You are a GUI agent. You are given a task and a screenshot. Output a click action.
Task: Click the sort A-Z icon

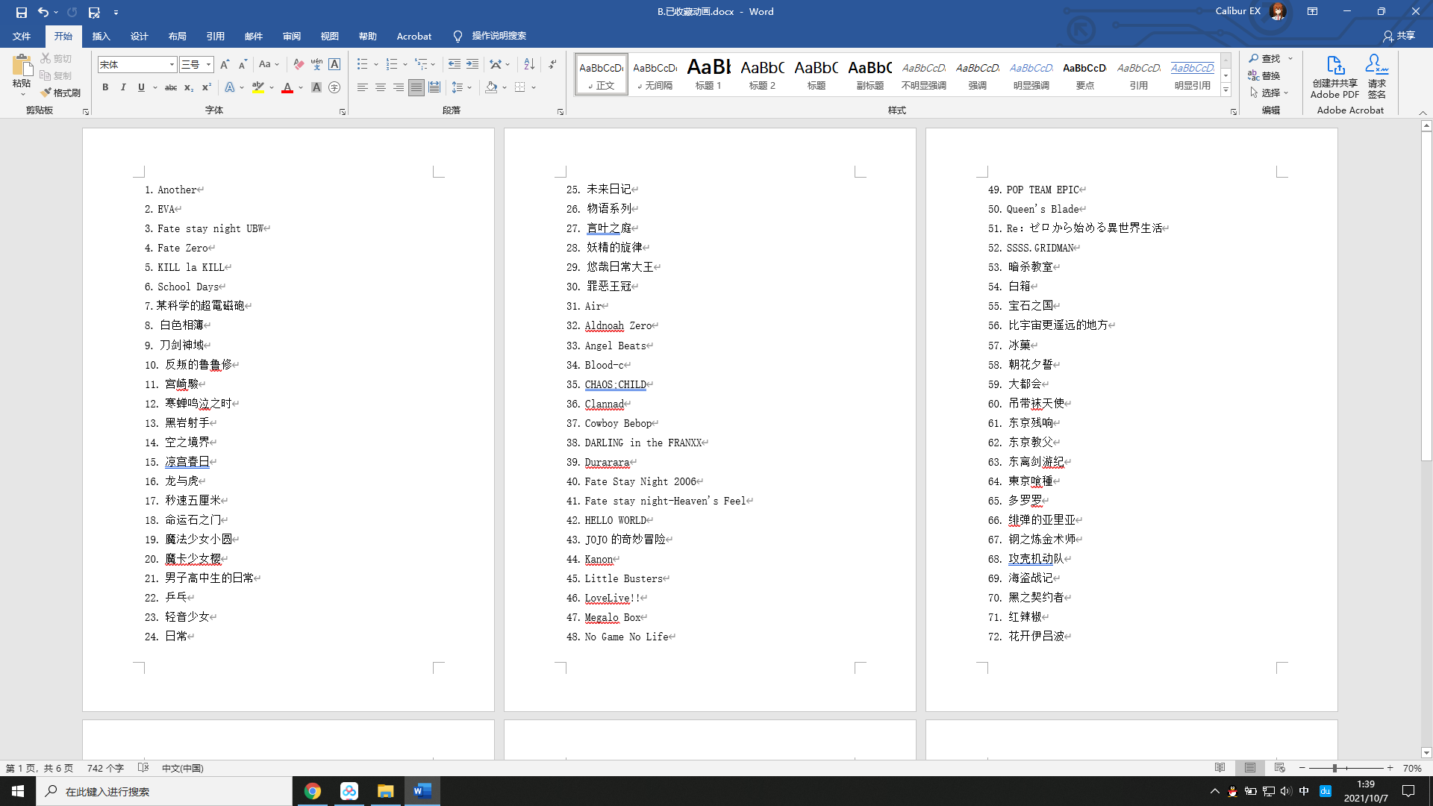tap(529, 65)
